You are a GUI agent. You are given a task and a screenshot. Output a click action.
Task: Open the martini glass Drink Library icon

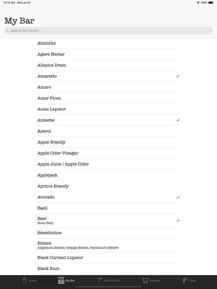click(x=99, y=281)
